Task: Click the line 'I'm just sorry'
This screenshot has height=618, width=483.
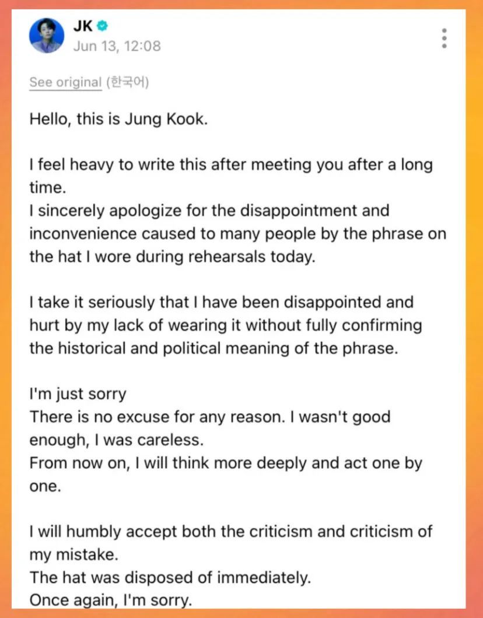Action: (x=78, y=394)
